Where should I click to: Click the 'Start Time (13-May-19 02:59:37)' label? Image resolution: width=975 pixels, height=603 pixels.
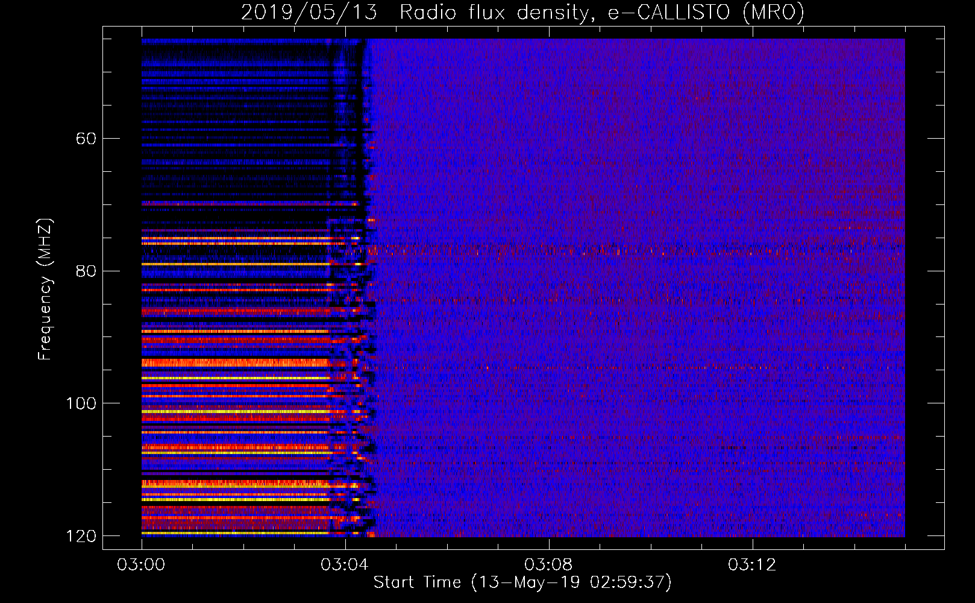(522, 582)
